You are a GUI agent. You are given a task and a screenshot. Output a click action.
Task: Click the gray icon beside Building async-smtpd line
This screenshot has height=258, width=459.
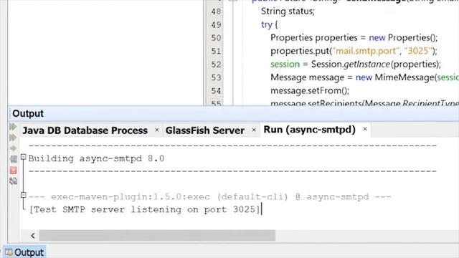coord(14,159)
